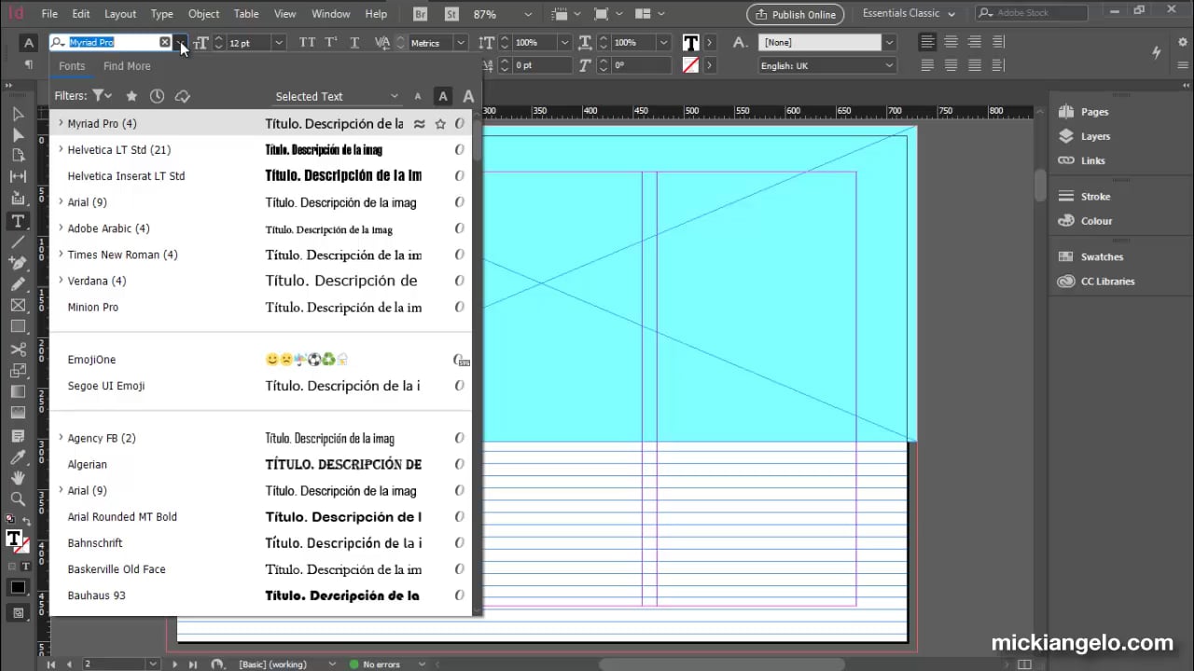1194x671 pixels.
Task: Select the Eyedropper tool
Action: 18,457
